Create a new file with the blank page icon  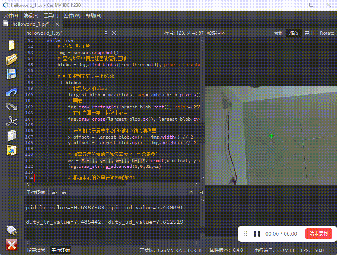click(12, 45)
